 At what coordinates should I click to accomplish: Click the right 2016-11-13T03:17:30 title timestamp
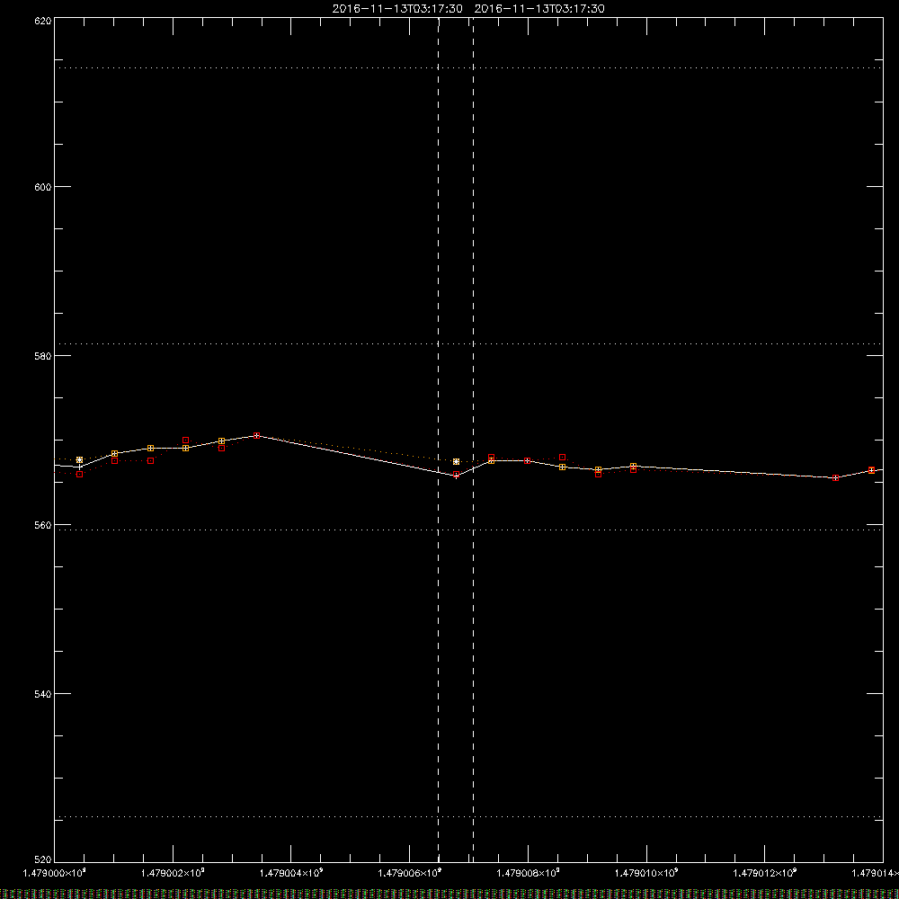[x=539, y=9]
